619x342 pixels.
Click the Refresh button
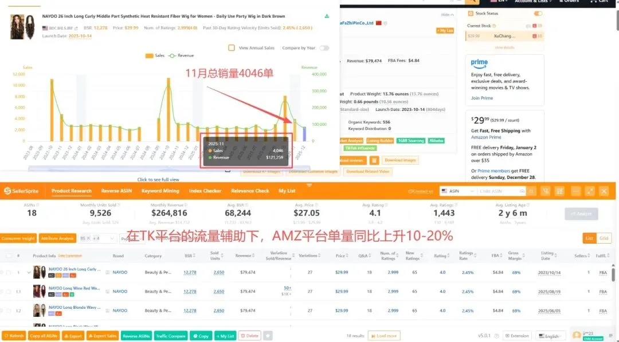tap(14, 336)
